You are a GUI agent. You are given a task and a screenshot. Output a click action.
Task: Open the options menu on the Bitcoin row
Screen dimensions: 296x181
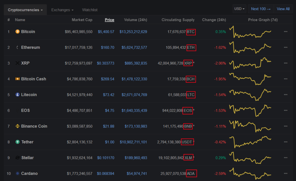click(286, 31)
